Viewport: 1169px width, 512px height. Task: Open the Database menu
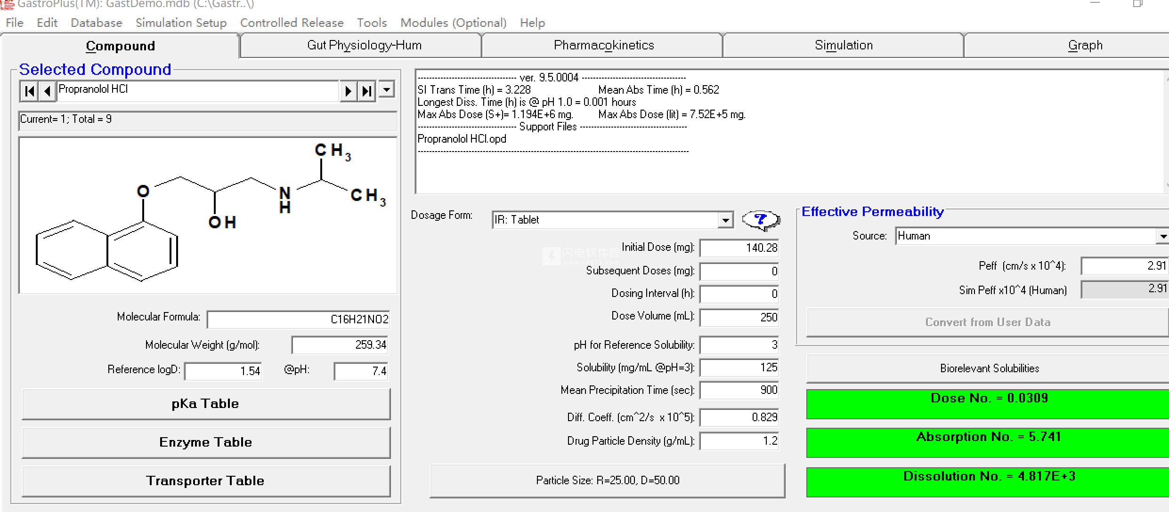click(x=97, y=23)
